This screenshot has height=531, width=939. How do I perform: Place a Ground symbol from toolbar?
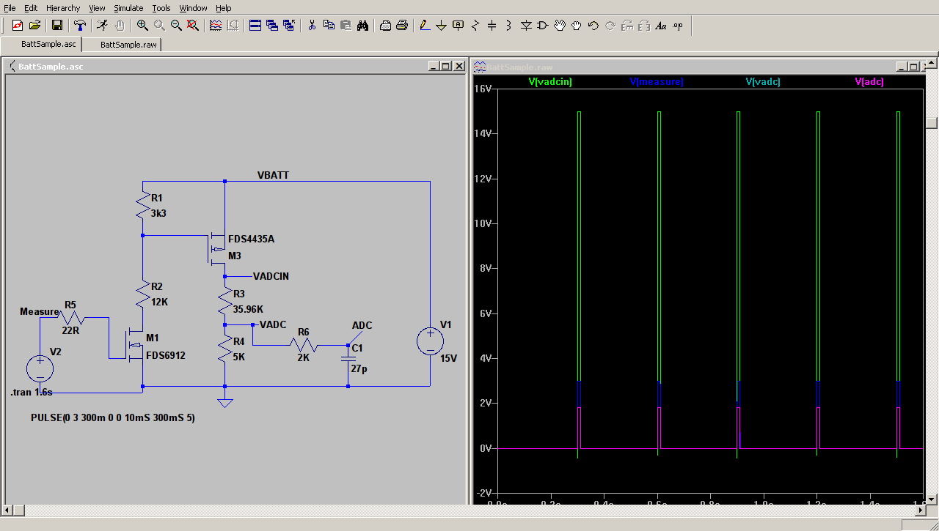[441, 26]
